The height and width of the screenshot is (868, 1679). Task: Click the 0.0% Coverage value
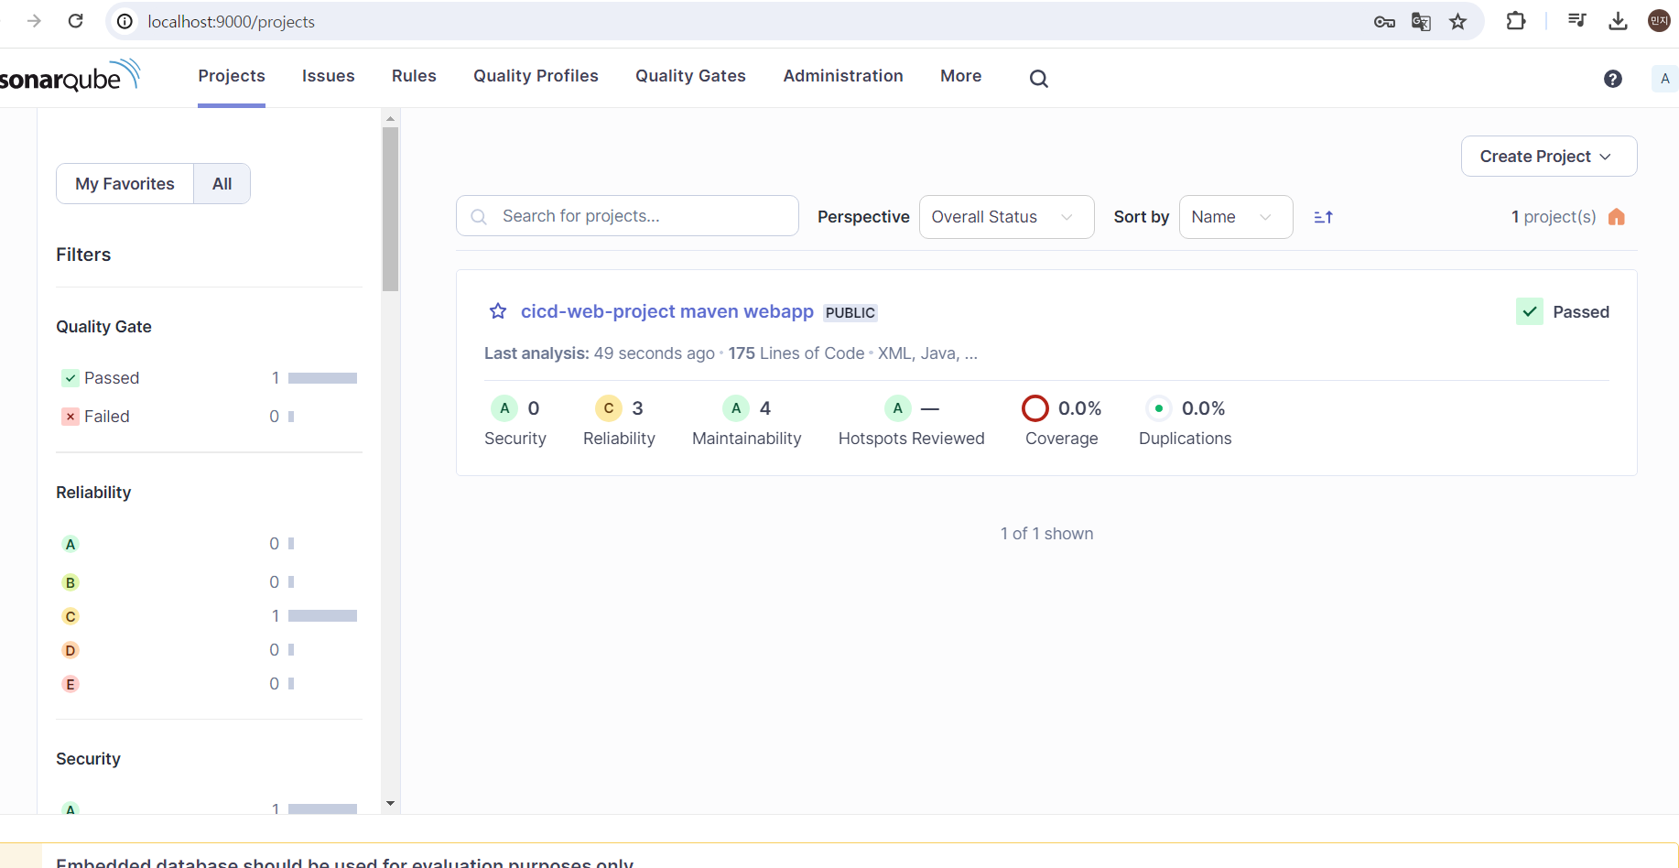point(1080,408)
